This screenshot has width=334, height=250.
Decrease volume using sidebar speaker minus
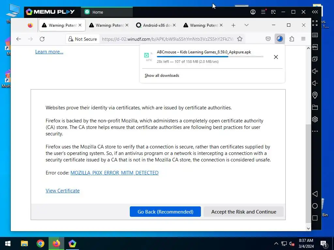coord(315,83)
